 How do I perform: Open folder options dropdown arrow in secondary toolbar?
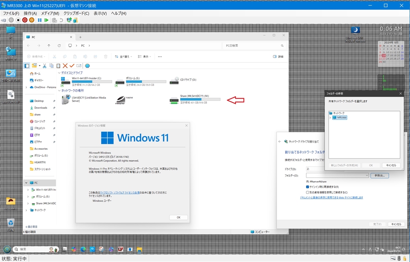pos(40,66)
